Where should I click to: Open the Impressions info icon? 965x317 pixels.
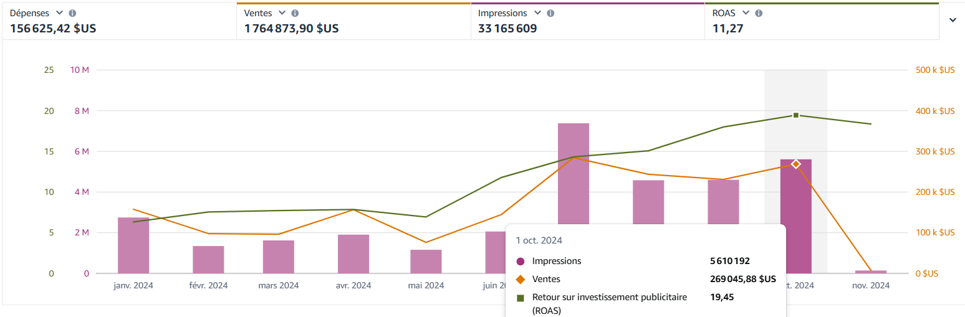click(x=550, y=13)
